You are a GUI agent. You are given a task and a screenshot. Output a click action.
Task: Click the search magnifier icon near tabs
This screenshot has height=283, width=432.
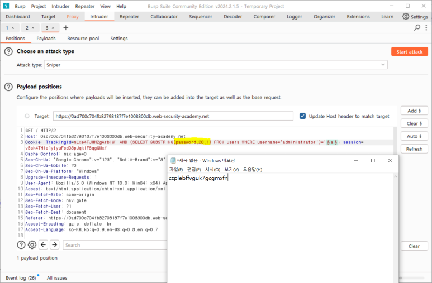coord(417,27)
